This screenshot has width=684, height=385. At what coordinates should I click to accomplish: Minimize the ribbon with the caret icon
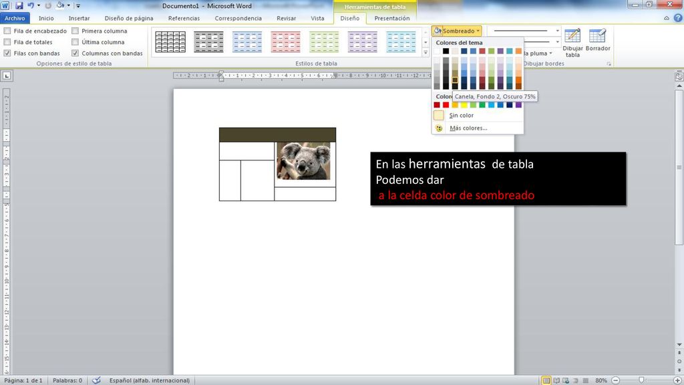click(x=667, y=18)
